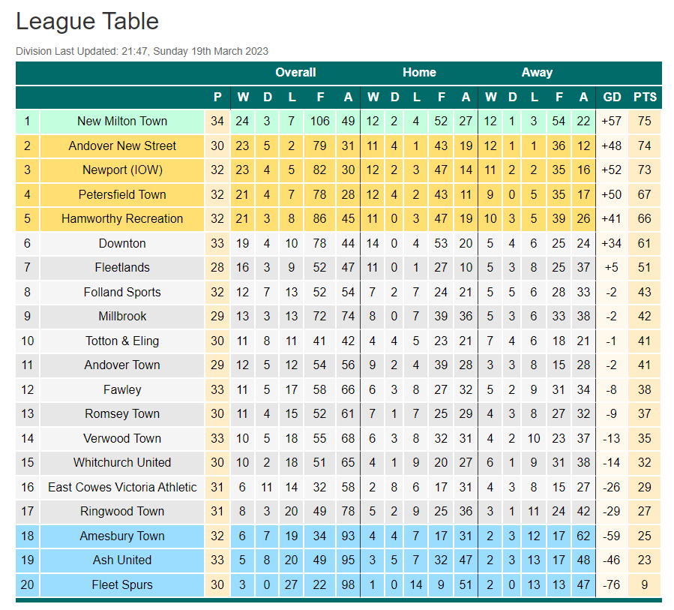Click Totton & Eling team name
The height and width of the screenshot is (610, 674).
coord(122,341)
